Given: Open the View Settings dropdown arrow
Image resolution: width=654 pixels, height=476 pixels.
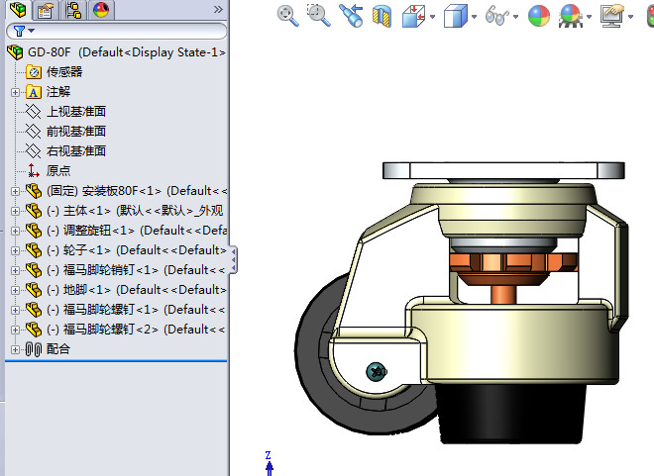Looking at the screenshot, I should (630, 17).
